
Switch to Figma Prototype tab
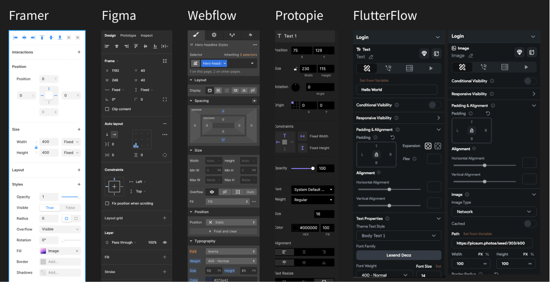128,36
